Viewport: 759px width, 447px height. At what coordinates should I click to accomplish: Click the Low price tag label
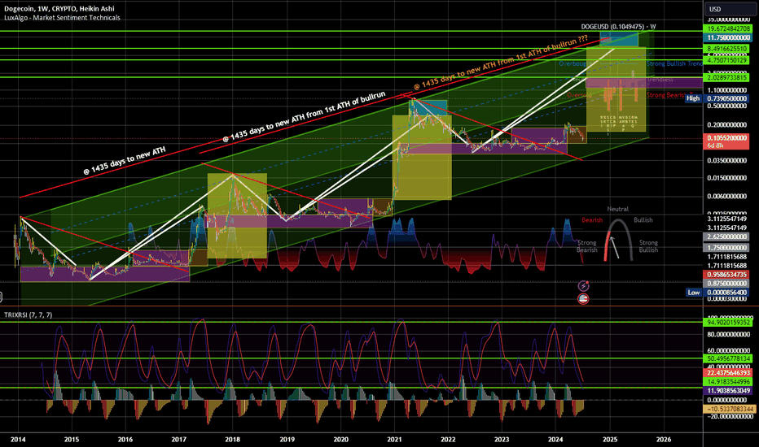tap(694, 293)
